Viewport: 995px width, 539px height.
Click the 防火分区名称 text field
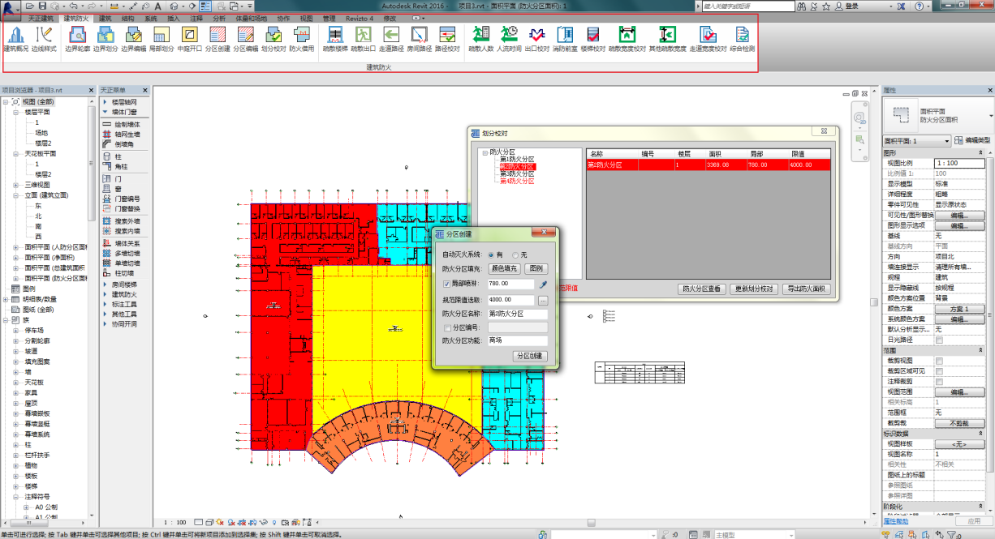click(517, 314)
